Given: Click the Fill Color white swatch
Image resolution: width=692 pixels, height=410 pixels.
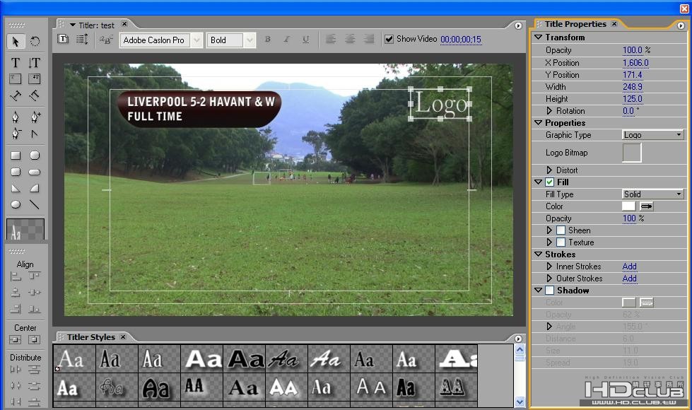Looking at the screenshot, I should pos(628,206).
